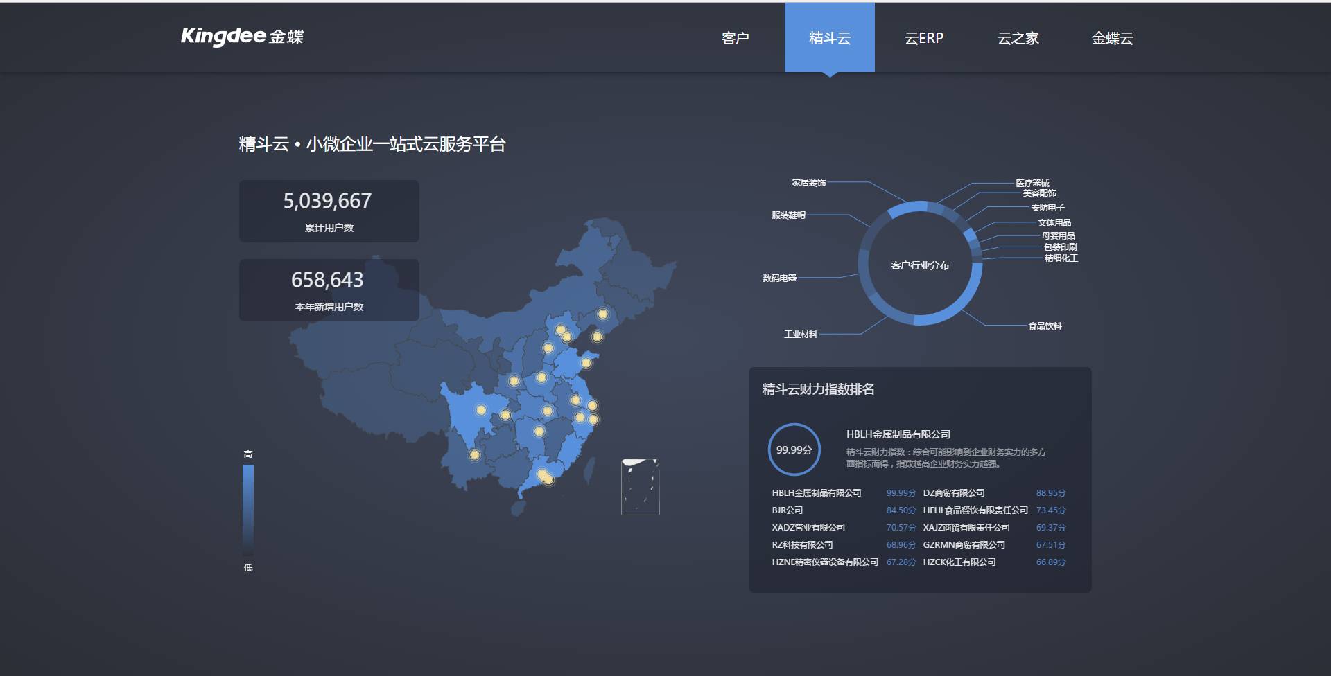Open the 云之家 tab

1018,38
